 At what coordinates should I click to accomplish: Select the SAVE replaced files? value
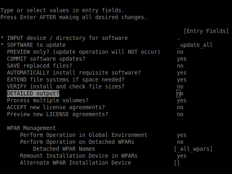(x=180, y=66)
